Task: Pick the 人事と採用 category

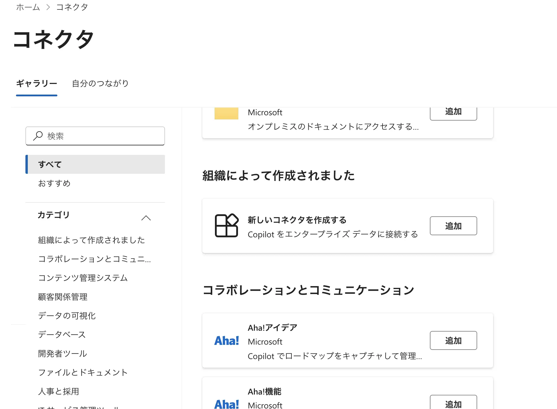Action: [x=59, y=391]
